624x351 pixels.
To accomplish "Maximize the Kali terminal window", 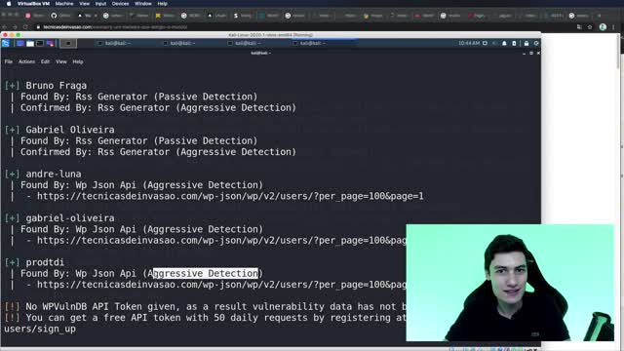I will [530, 53].
